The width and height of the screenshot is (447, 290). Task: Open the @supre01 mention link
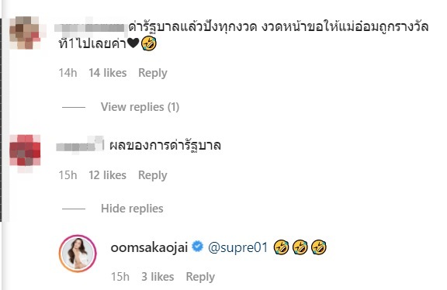pyautogui.click(x=238, y=247)
